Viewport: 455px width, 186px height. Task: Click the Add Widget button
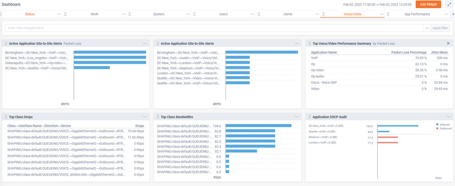tap(428, 5)
